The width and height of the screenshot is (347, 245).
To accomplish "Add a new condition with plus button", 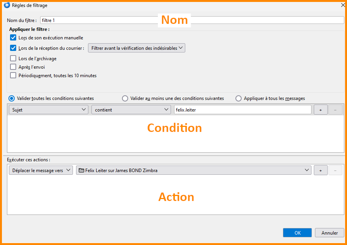I will click(320, 110).
